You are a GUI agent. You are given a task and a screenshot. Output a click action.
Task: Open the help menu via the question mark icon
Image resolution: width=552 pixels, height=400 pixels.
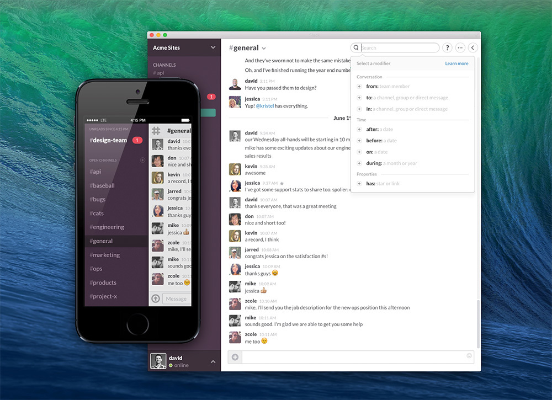[447, 47]
